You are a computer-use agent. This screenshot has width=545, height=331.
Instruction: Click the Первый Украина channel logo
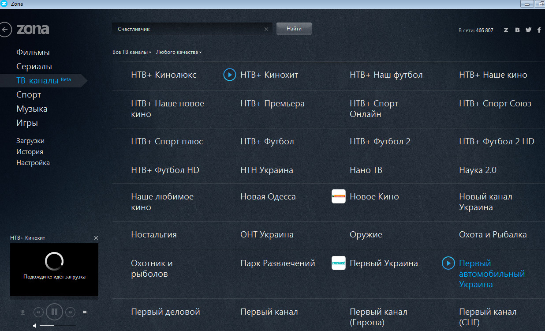click(338, 263)
